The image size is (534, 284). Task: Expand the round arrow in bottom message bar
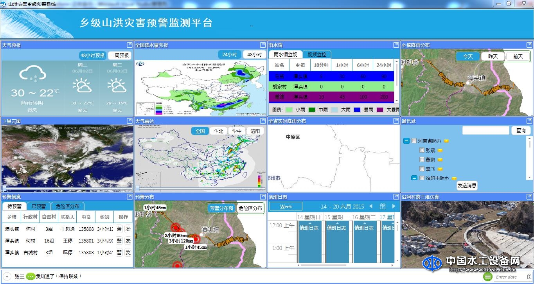pyautogui.click(x=7, y=276)
